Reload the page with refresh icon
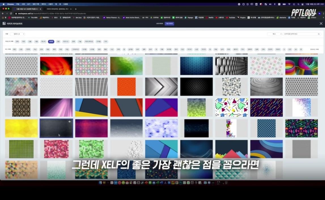This screenshot has width=325, height=200. (11, 14)
